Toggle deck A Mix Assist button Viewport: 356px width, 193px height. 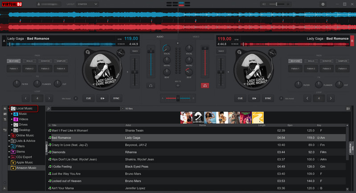pos(76,99)
